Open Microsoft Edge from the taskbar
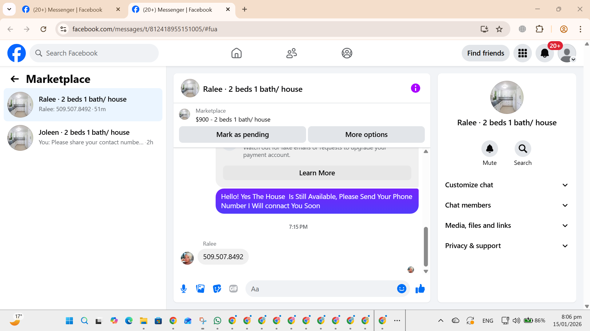The height and width of the screenshot is (331, 590). pyautogui.click(x=129, y=321)
